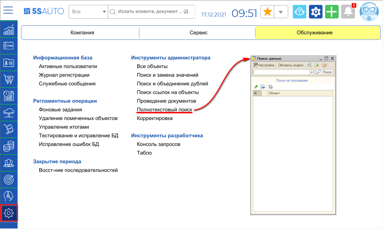383x229 pixels.
Task: Open the help question mark icon
Action: [x=299, y=12]
